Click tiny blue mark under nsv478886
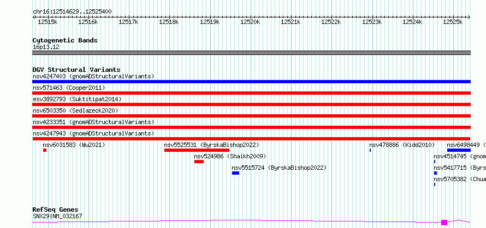Viewport: 486px width, 228px height. click(370, 150)
